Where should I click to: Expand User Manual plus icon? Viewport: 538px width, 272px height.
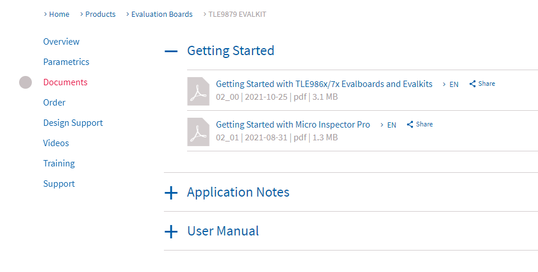click(171, 232)
